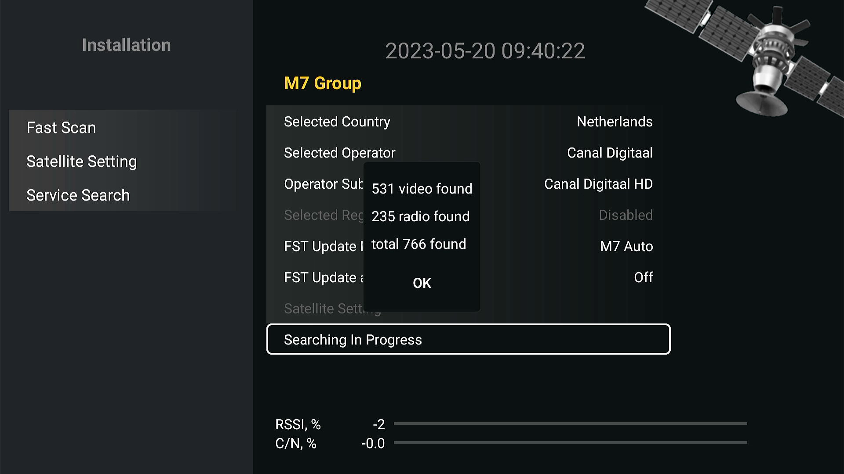Toggle the FST Update Off setting
Image resolution: width=844 pixels, height=474 pixels.
643,277
